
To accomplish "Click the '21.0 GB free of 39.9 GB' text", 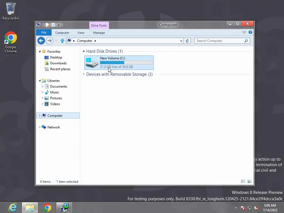I will click(x=116, y=67).
